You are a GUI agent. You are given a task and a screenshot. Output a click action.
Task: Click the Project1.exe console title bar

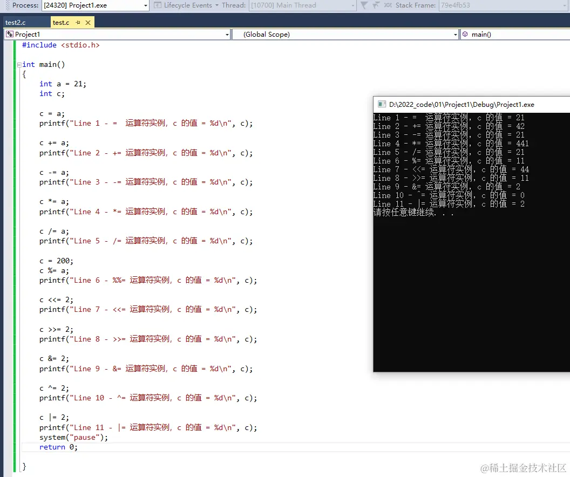coord(471,104)
